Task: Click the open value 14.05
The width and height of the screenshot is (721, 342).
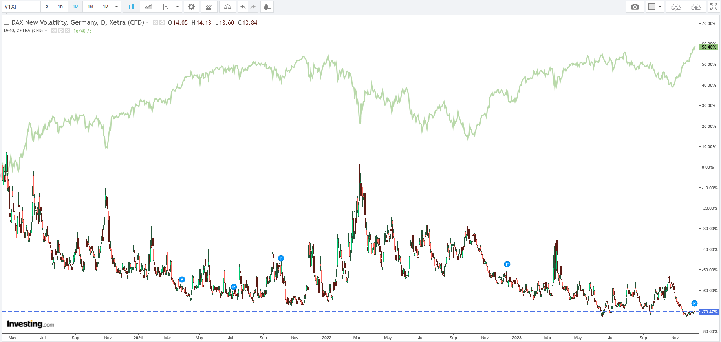Action: (180, 23)
